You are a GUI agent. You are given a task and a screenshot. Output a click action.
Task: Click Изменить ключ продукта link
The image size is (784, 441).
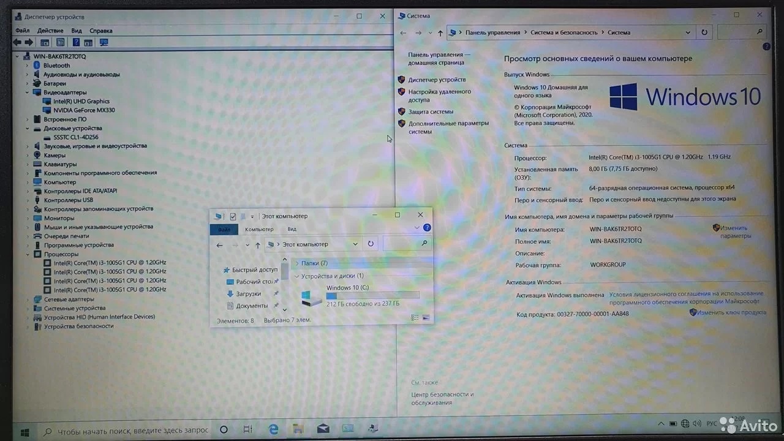tap(731, 312)
